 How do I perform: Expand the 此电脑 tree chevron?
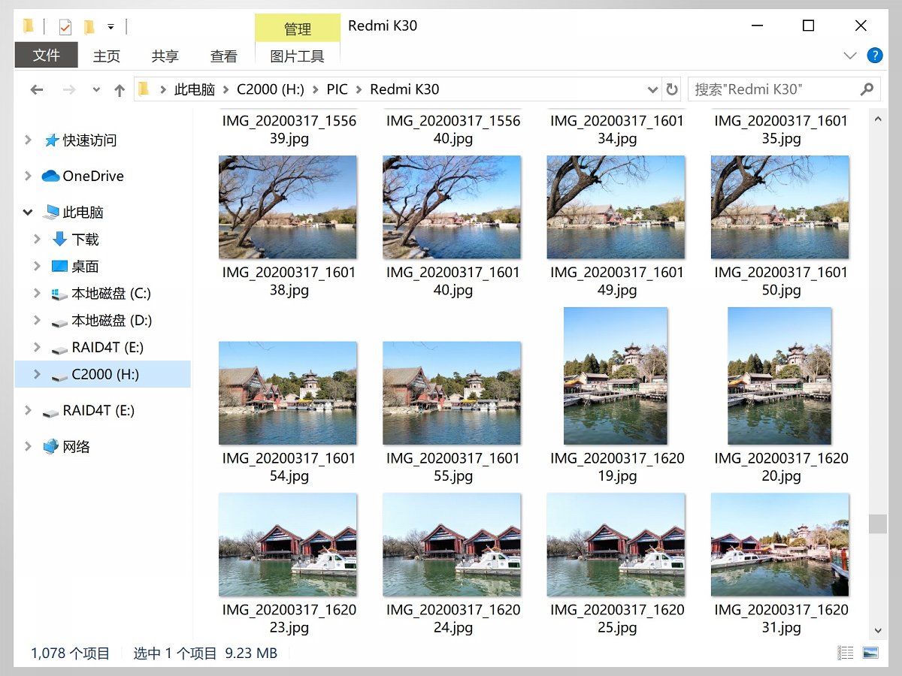click(x=28, y=212)
